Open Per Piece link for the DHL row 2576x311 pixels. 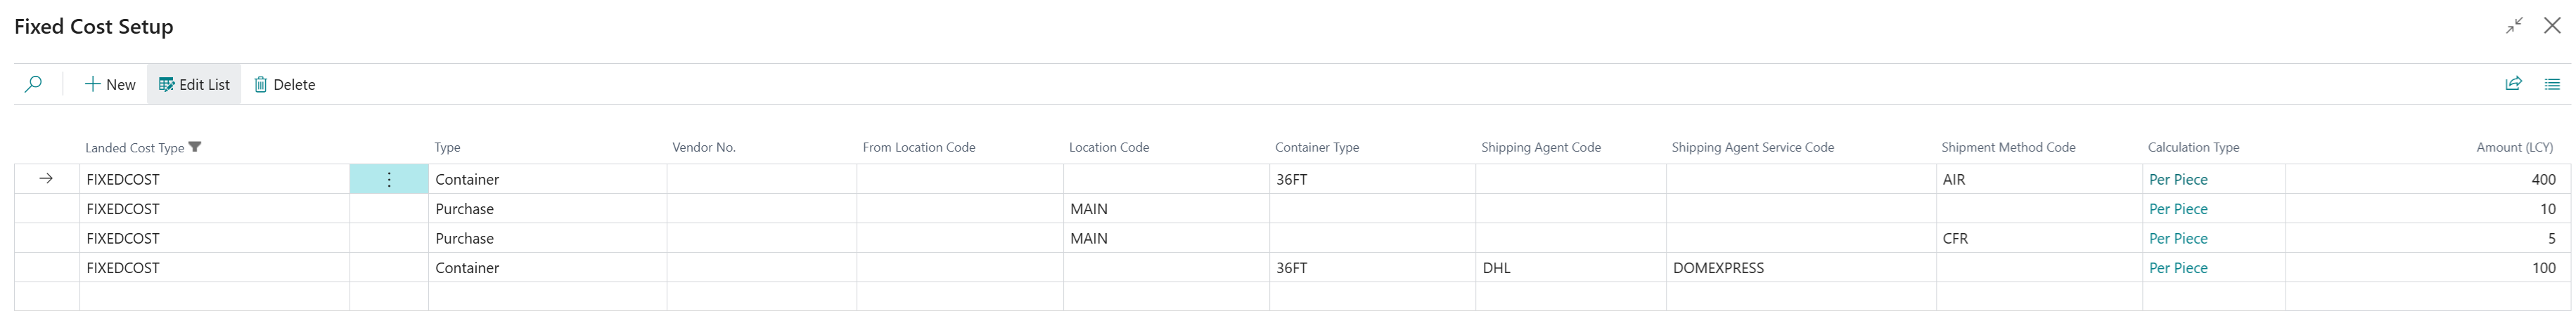2178,268
